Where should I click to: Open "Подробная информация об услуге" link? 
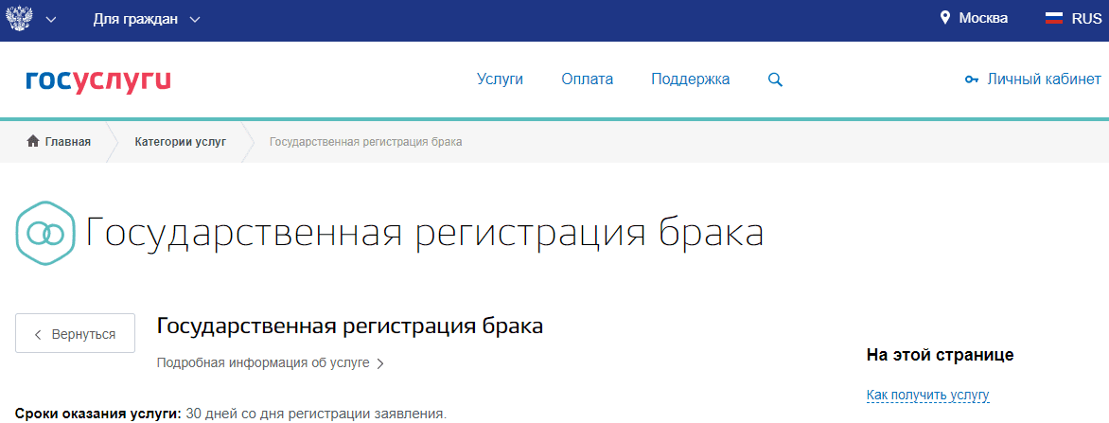(270, 362)
